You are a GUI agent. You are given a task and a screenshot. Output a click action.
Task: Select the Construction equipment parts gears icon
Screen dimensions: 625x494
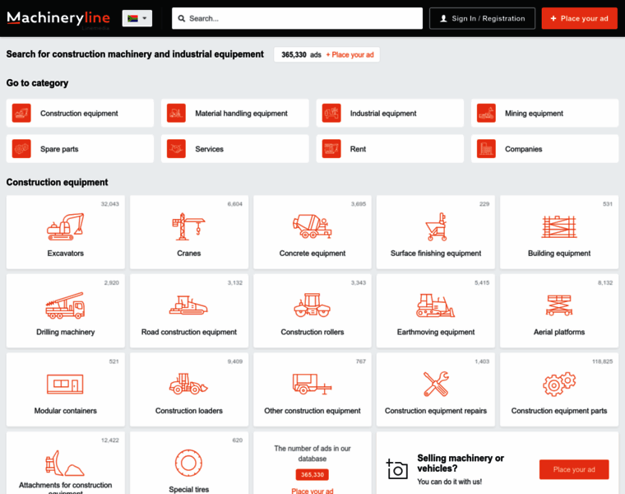pos(559,384)
